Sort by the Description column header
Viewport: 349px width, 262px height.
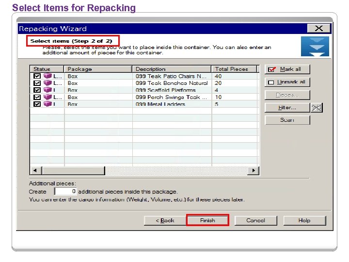pos(172,69)
